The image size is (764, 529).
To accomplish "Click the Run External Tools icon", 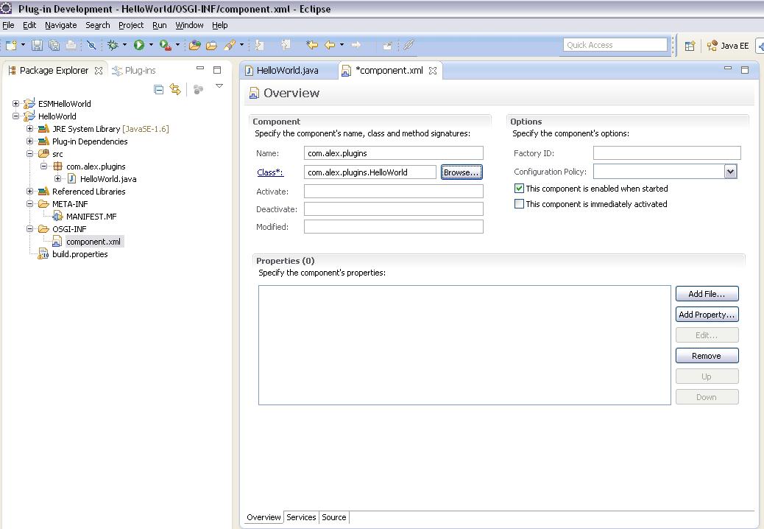I will tap(165, 46).
